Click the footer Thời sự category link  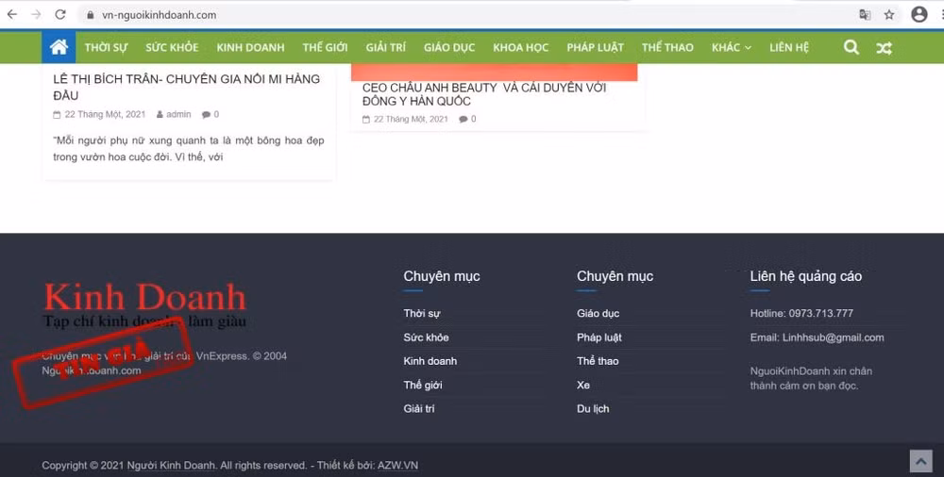point(422,313)
